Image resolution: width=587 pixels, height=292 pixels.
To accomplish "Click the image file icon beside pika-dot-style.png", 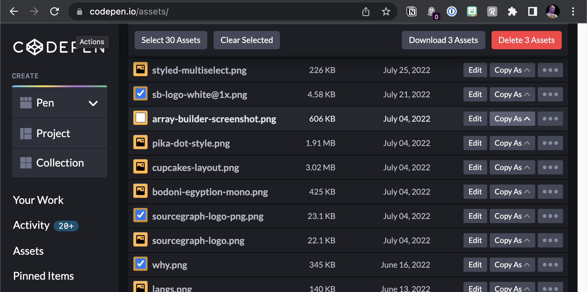I will (x=140, y=142).
